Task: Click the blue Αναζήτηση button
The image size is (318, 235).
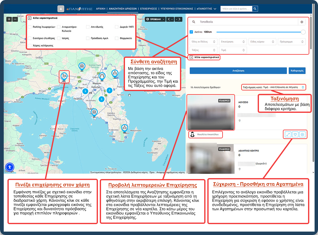Action: [x=238, y=71]
